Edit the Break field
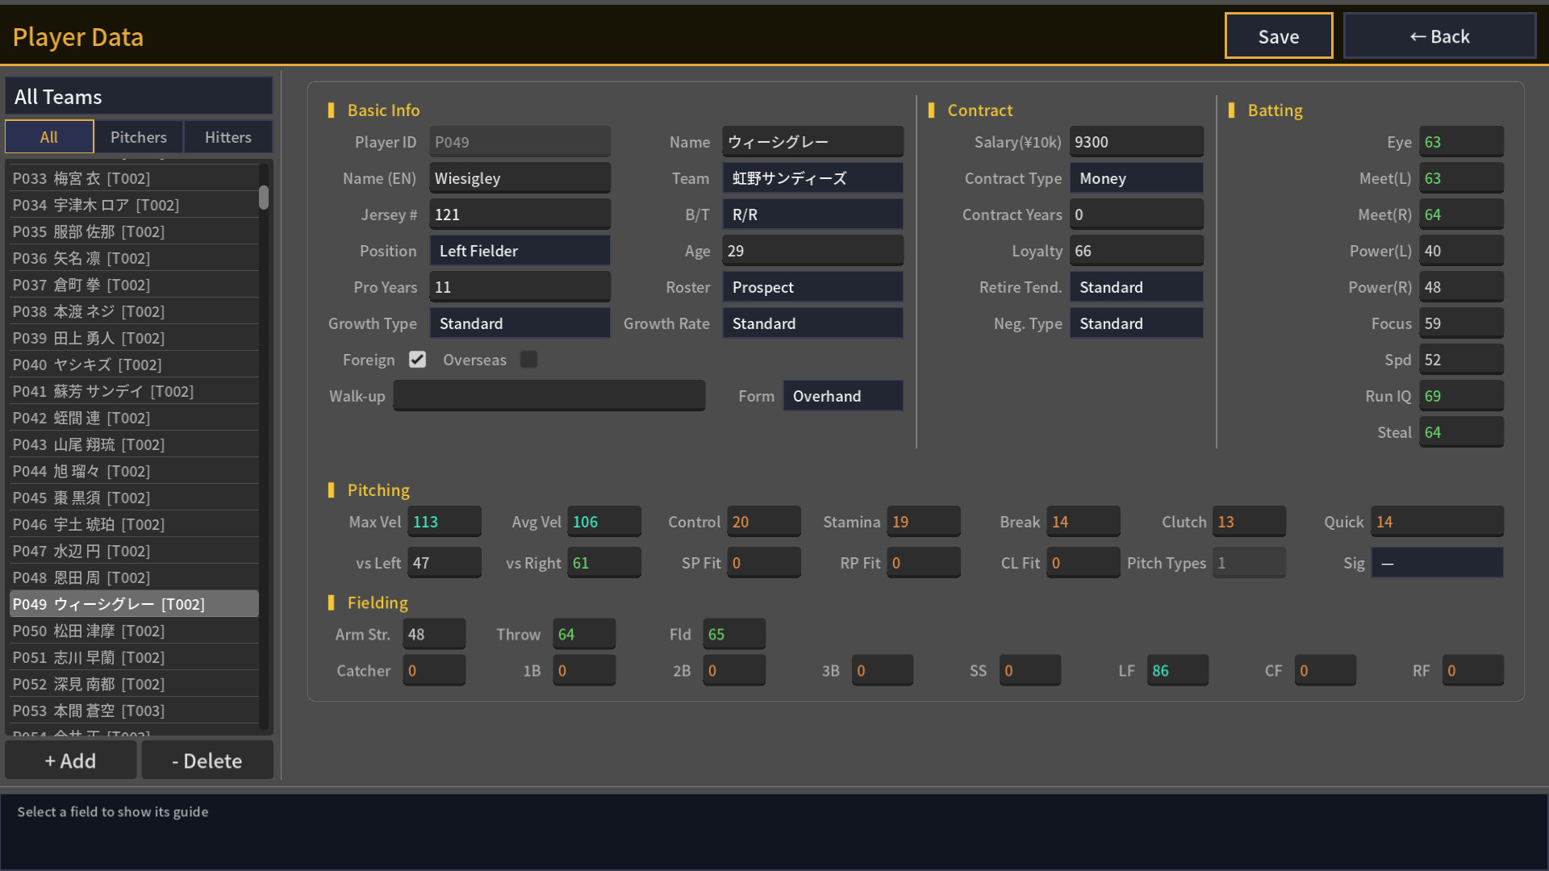The image size is (1549, 871). point(1083,522)
